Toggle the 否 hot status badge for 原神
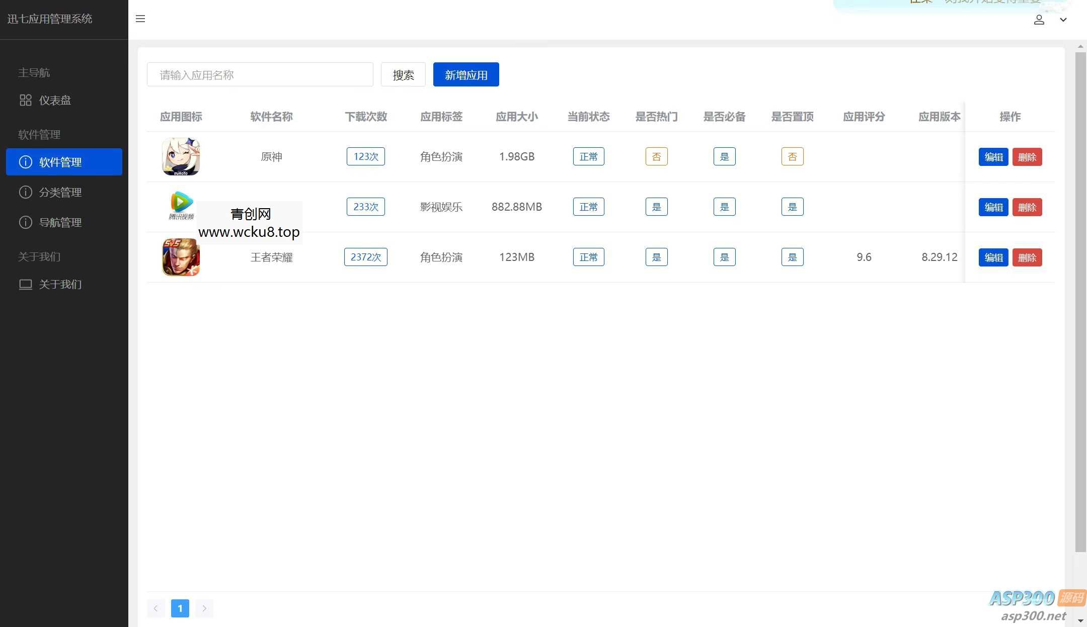The height and width of the screenshot is (627, 1087). coord(656,156)
